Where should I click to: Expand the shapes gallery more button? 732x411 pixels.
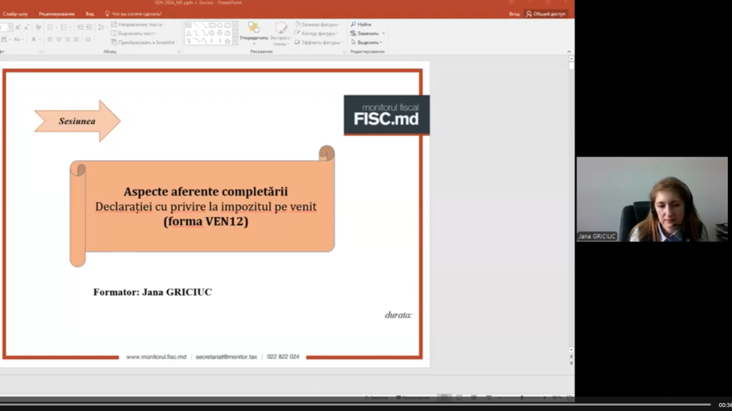235,42
